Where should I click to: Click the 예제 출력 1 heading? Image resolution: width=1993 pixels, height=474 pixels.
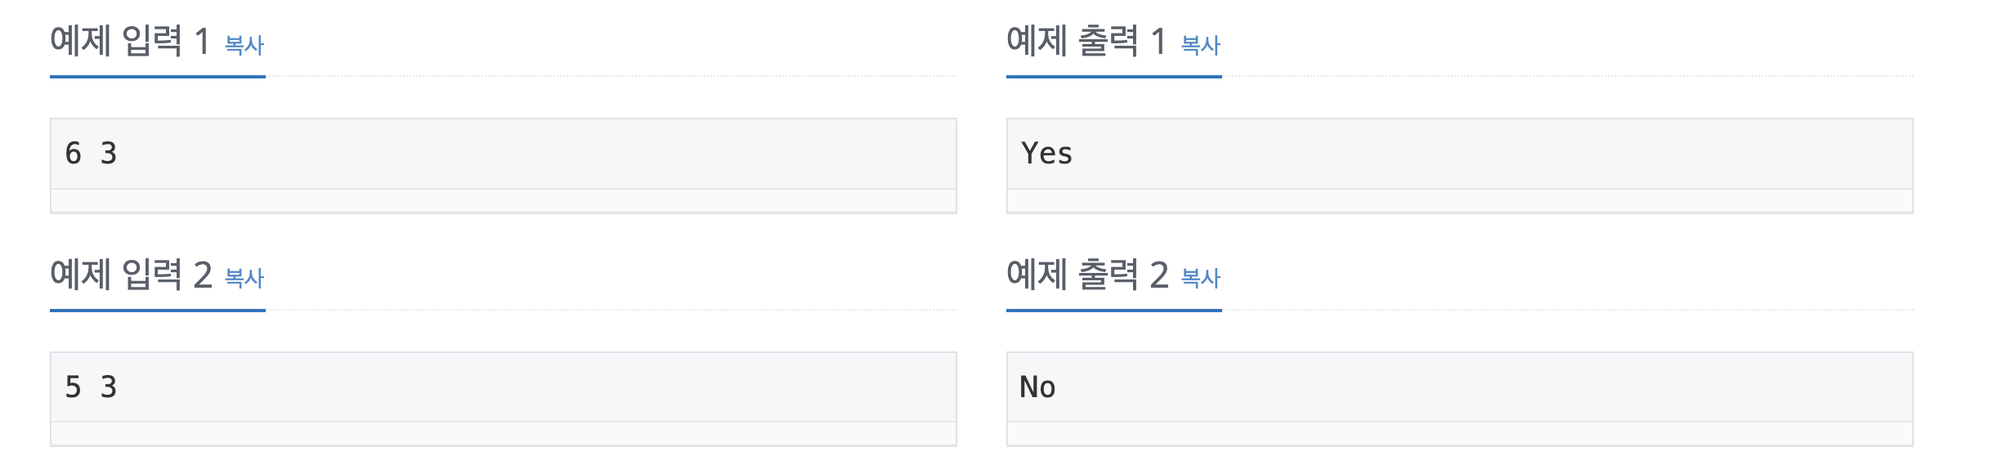tap(1086, 41)
